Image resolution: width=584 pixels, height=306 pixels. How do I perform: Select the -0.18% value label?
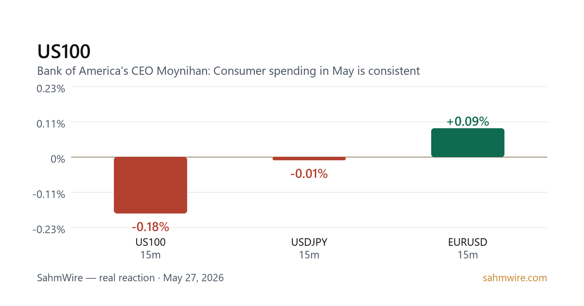pyautogui.click(x=150, y=226)
